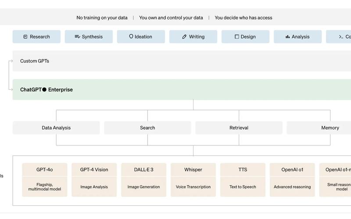Click the GPT-4 Vision model card title

tap(94, 170)
